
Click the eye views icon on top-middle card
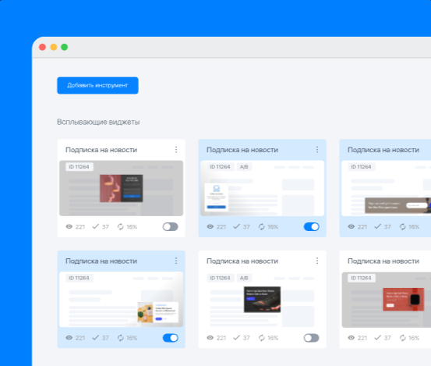click(210, 226)
